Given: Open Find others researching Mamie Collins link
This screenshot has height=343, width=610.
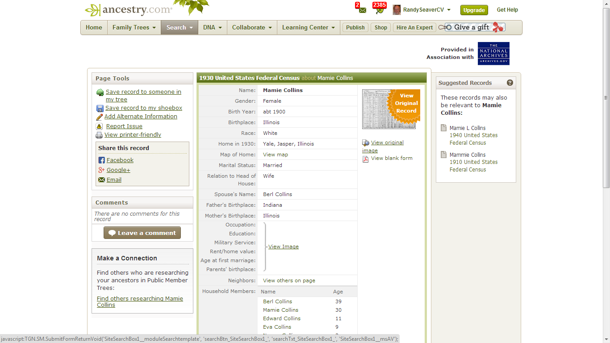Looking at the screenshot, I should [140, 302].
